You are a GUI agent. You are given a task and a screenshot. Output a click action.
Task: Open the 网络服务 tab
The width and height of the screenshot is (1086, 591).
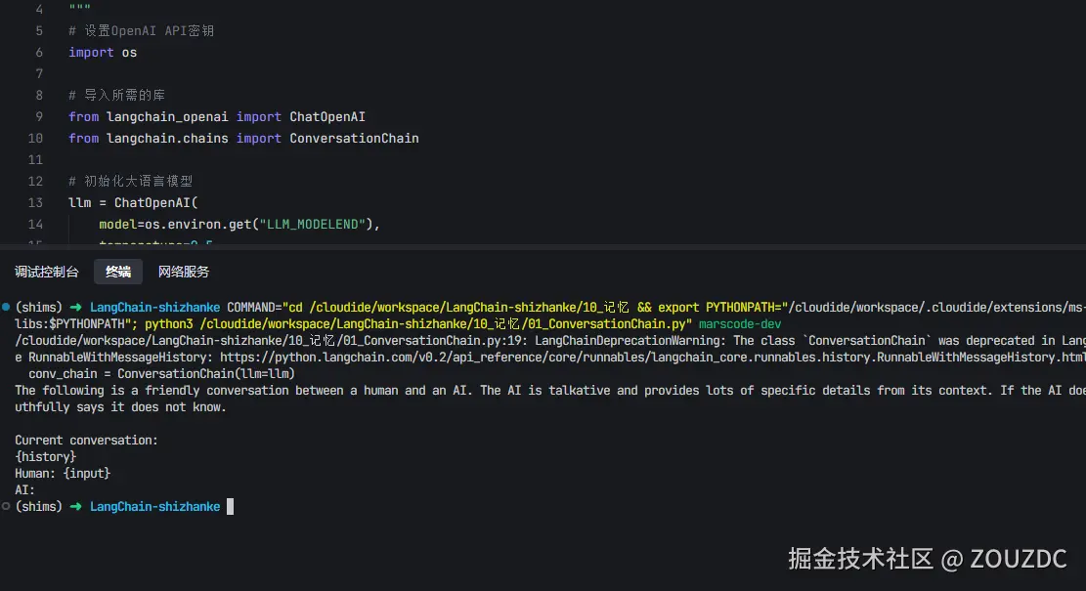pyautogui.click(x=183, y=271)
